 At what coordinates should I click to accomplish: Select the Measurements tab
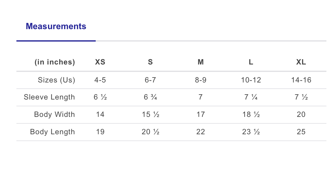pos(56,26)
